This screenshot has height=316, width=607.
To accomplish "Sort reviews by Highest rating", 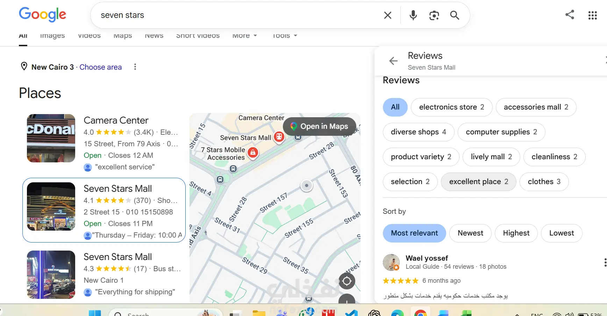I will click(x=516, y=233).
